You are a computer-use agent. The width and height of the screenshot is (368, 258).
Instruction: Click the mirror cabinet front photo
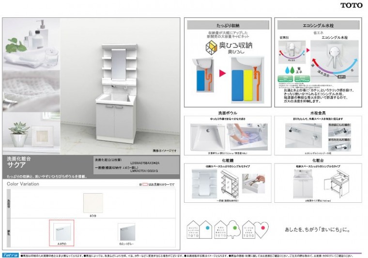204,184
